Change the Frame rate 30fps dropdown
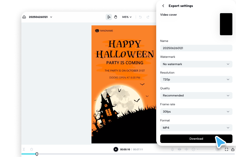The height and width of the screenshot is (157, 236). pyautogui.click(x=196, y=112)
